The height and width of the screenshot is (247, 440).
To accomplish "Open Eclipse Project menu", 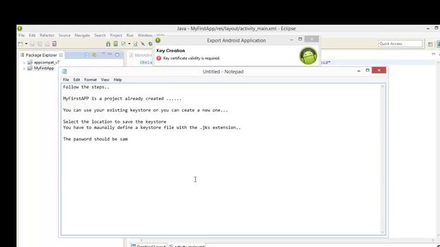I will click(116, 35).
